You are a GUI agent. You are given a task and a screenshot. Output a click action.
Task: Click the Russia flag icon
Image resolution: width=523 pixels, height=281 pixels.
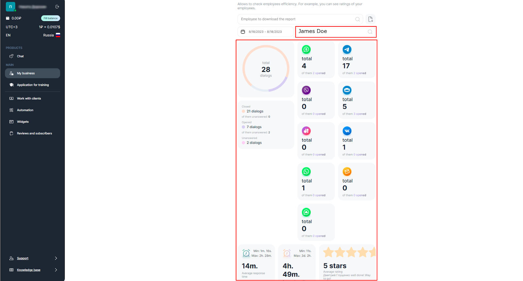(58, 35)
